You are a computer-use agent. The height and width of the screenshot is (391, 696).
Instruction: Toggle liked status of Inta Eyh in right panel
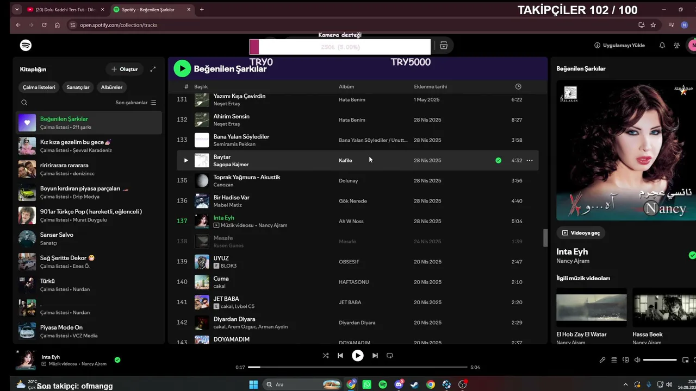coord(692,255)
